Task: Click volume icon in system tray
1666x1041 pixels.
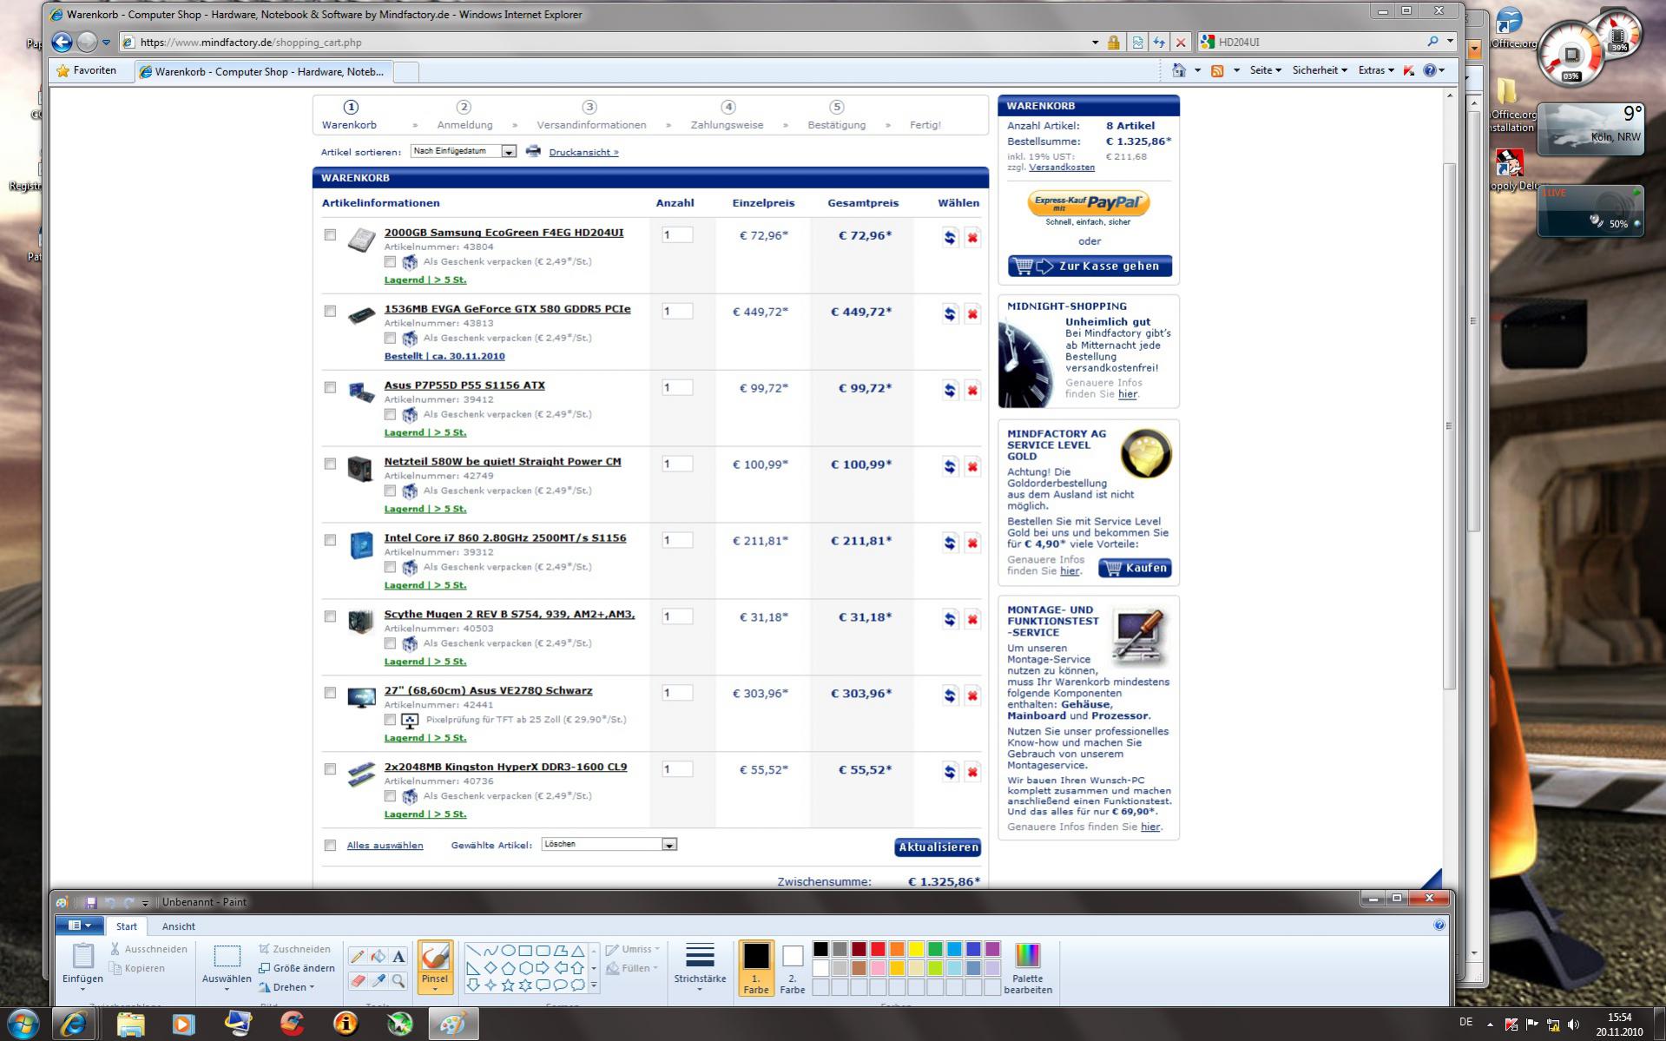Action: click(1573, 1025)
